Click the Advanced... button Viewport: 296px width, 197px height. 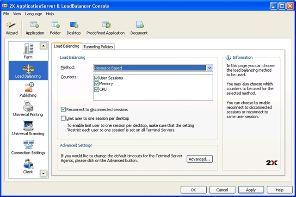point(199,159)
